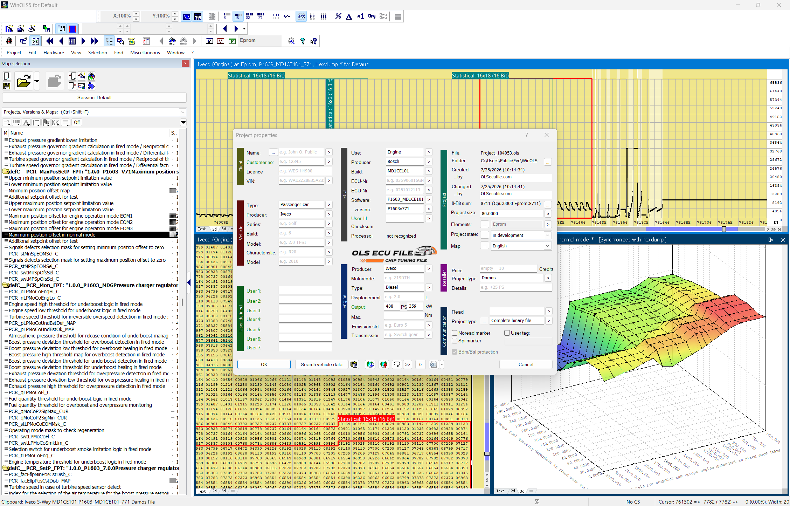Image resolution: width=790 pixels, height=506 pixels.
Task: Tick the Spi marker checkbox
Action: click(455, 341)
